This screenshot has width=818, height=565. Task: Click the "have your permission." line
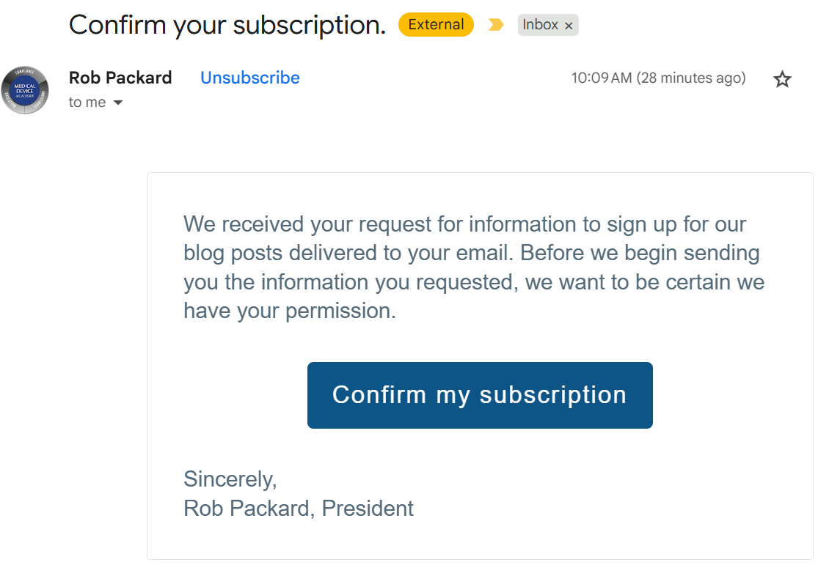pos(289,311)
